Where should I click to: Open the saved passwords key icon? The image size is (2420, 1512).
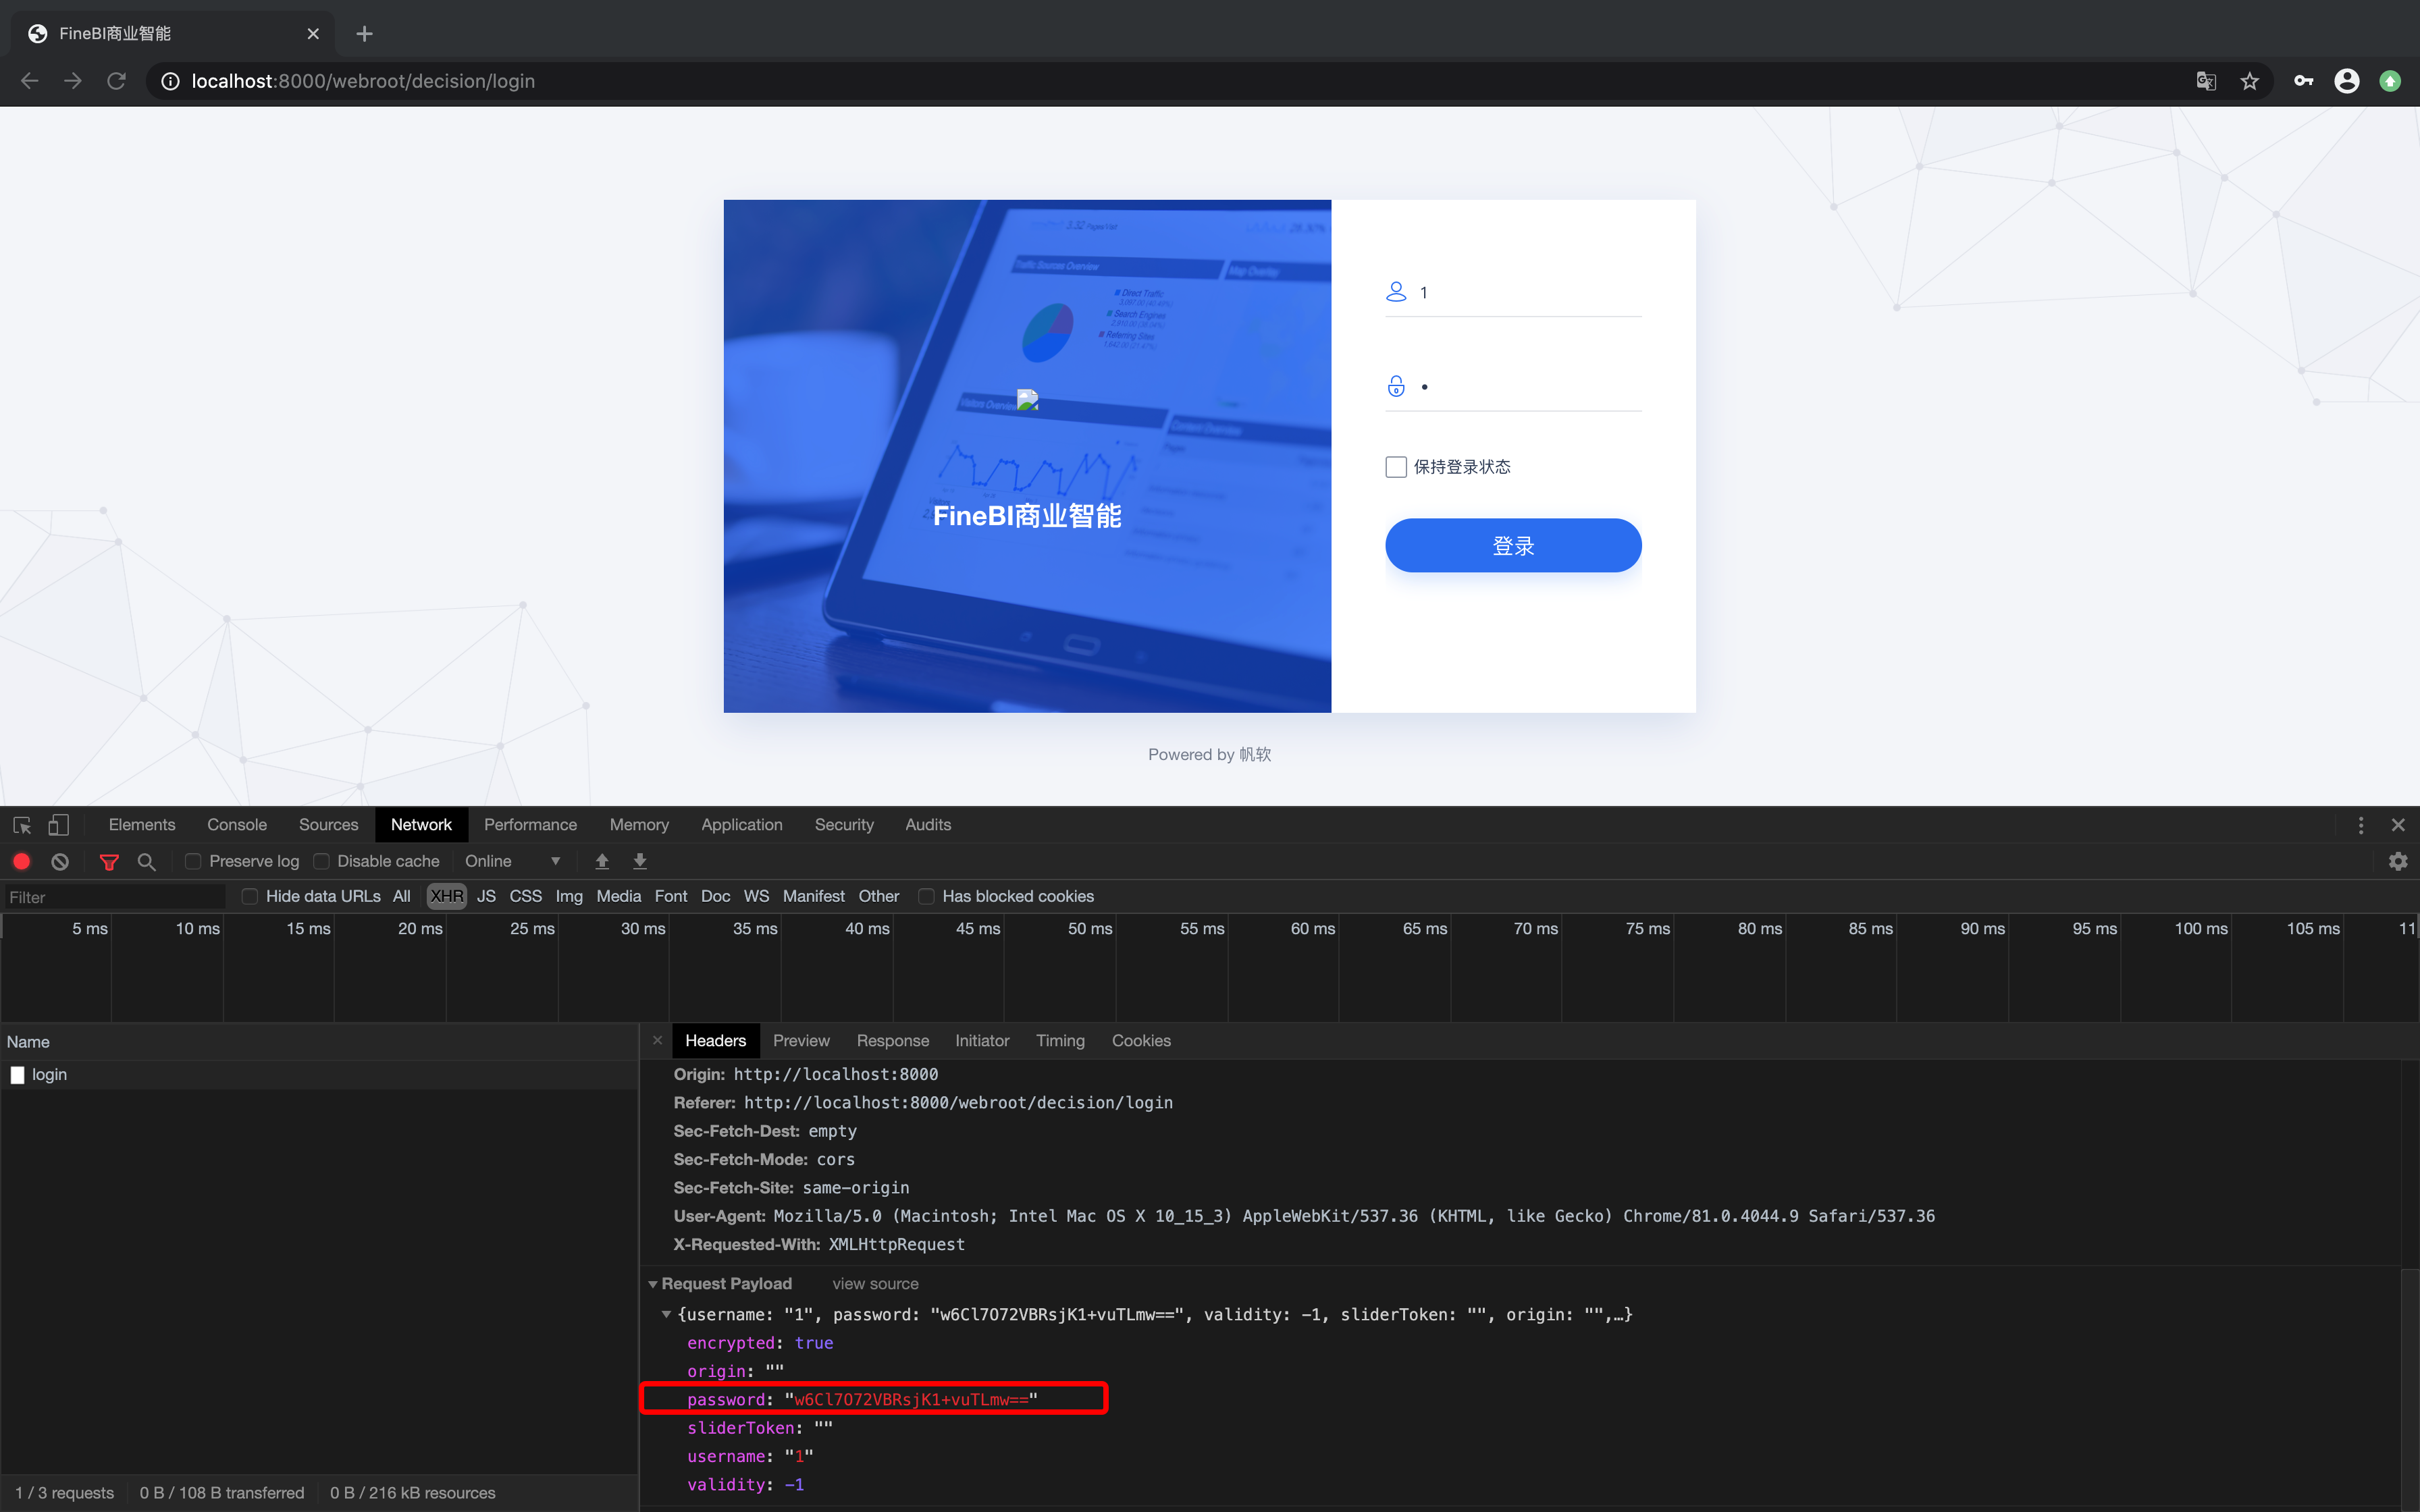(x=2303, y=81)
